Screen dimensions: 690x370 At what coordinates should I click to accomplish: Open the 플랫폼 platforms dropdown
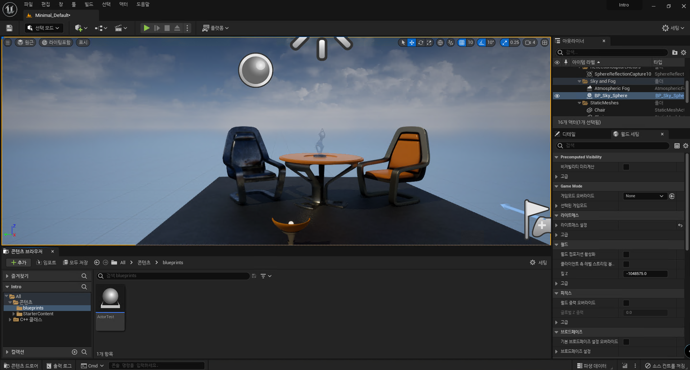(x=215, y=28)
